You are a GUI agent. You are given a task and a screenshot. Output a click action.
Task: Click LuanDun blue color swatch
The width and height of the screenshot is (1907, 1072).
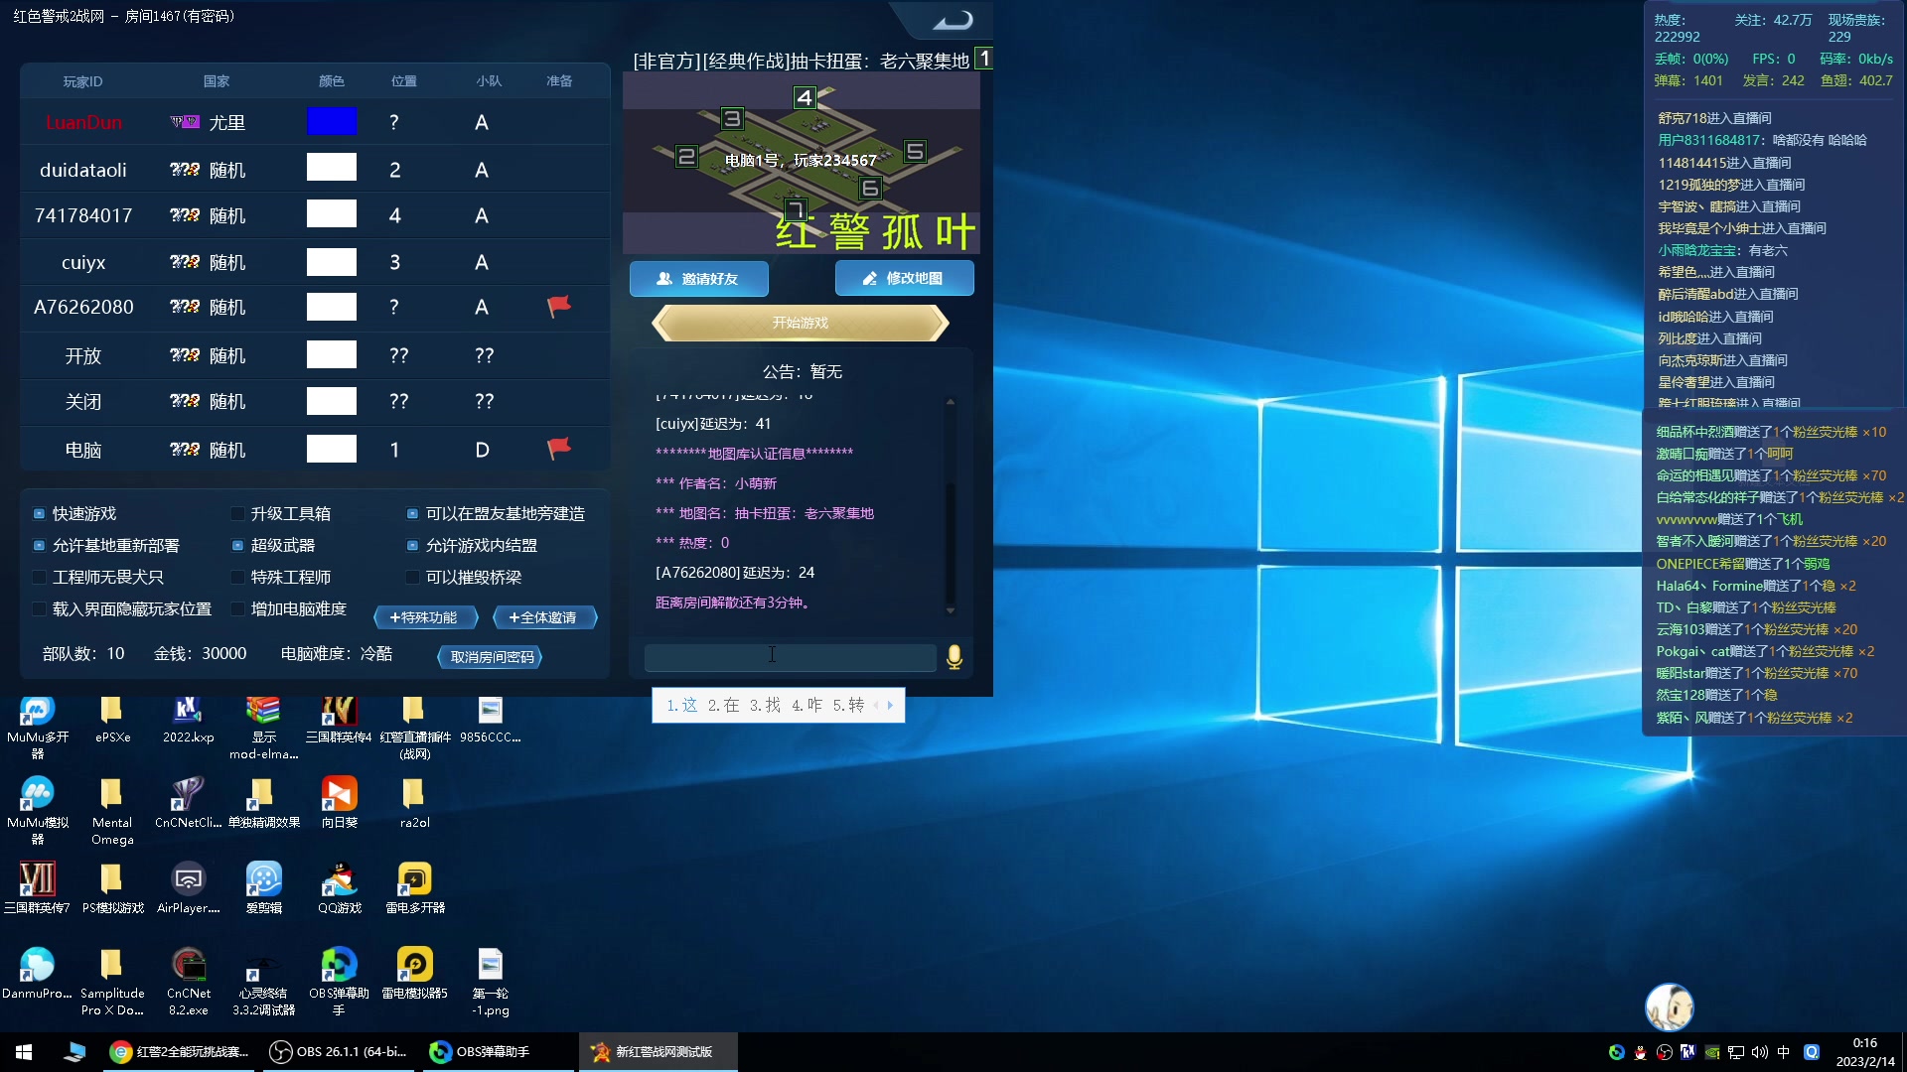[332, 121]
